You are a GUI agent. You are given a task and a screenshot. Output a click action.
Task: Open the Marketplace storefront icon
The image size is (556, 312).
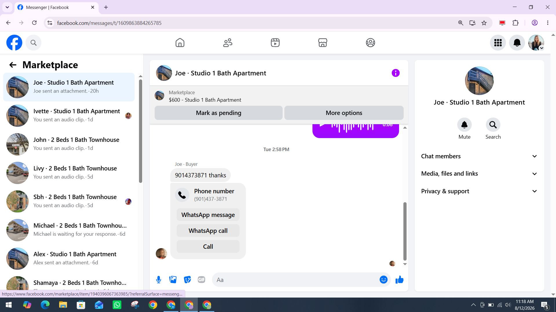(x=323, y=43)
